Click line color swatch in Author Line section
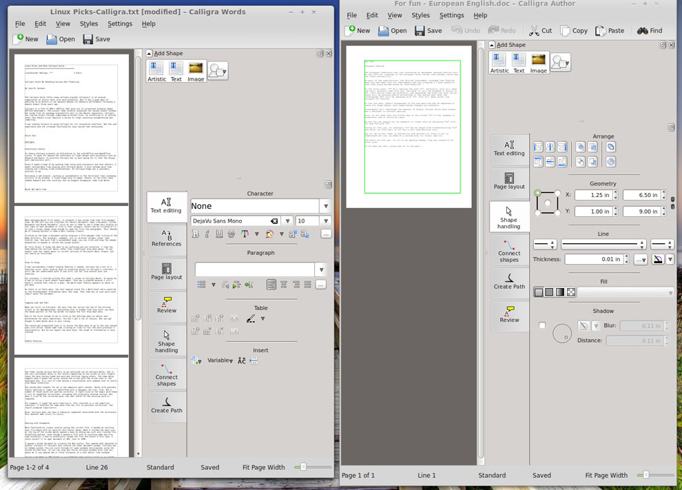682x490 pixels. coord(658,259)
